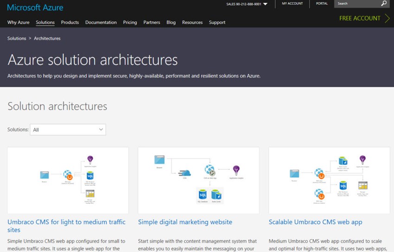394x252 pixels.
Task: Click the Umbraco light traffic architecture diagram thumbnail
Action: 68,181
